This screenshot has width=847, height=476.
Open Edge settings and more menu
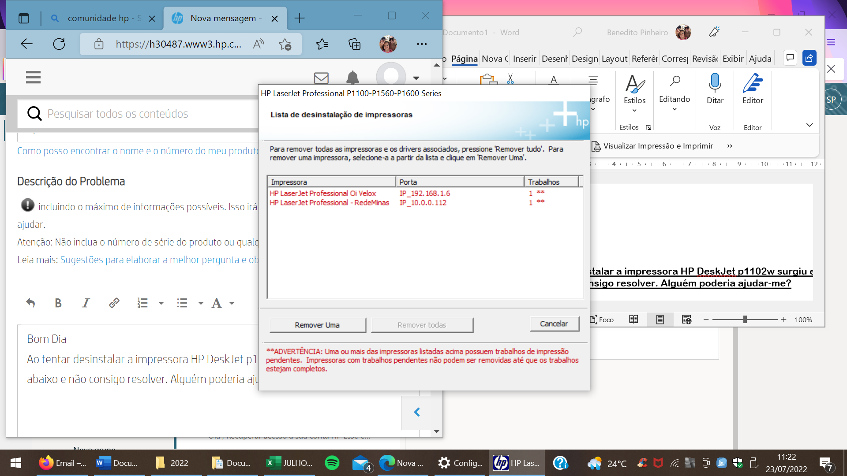[x=422, y=44]
